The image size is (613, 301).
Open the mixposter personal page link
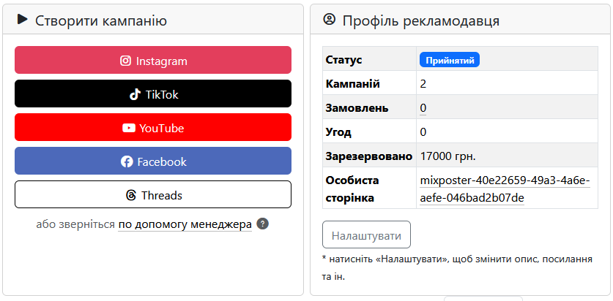coord(505,188)
